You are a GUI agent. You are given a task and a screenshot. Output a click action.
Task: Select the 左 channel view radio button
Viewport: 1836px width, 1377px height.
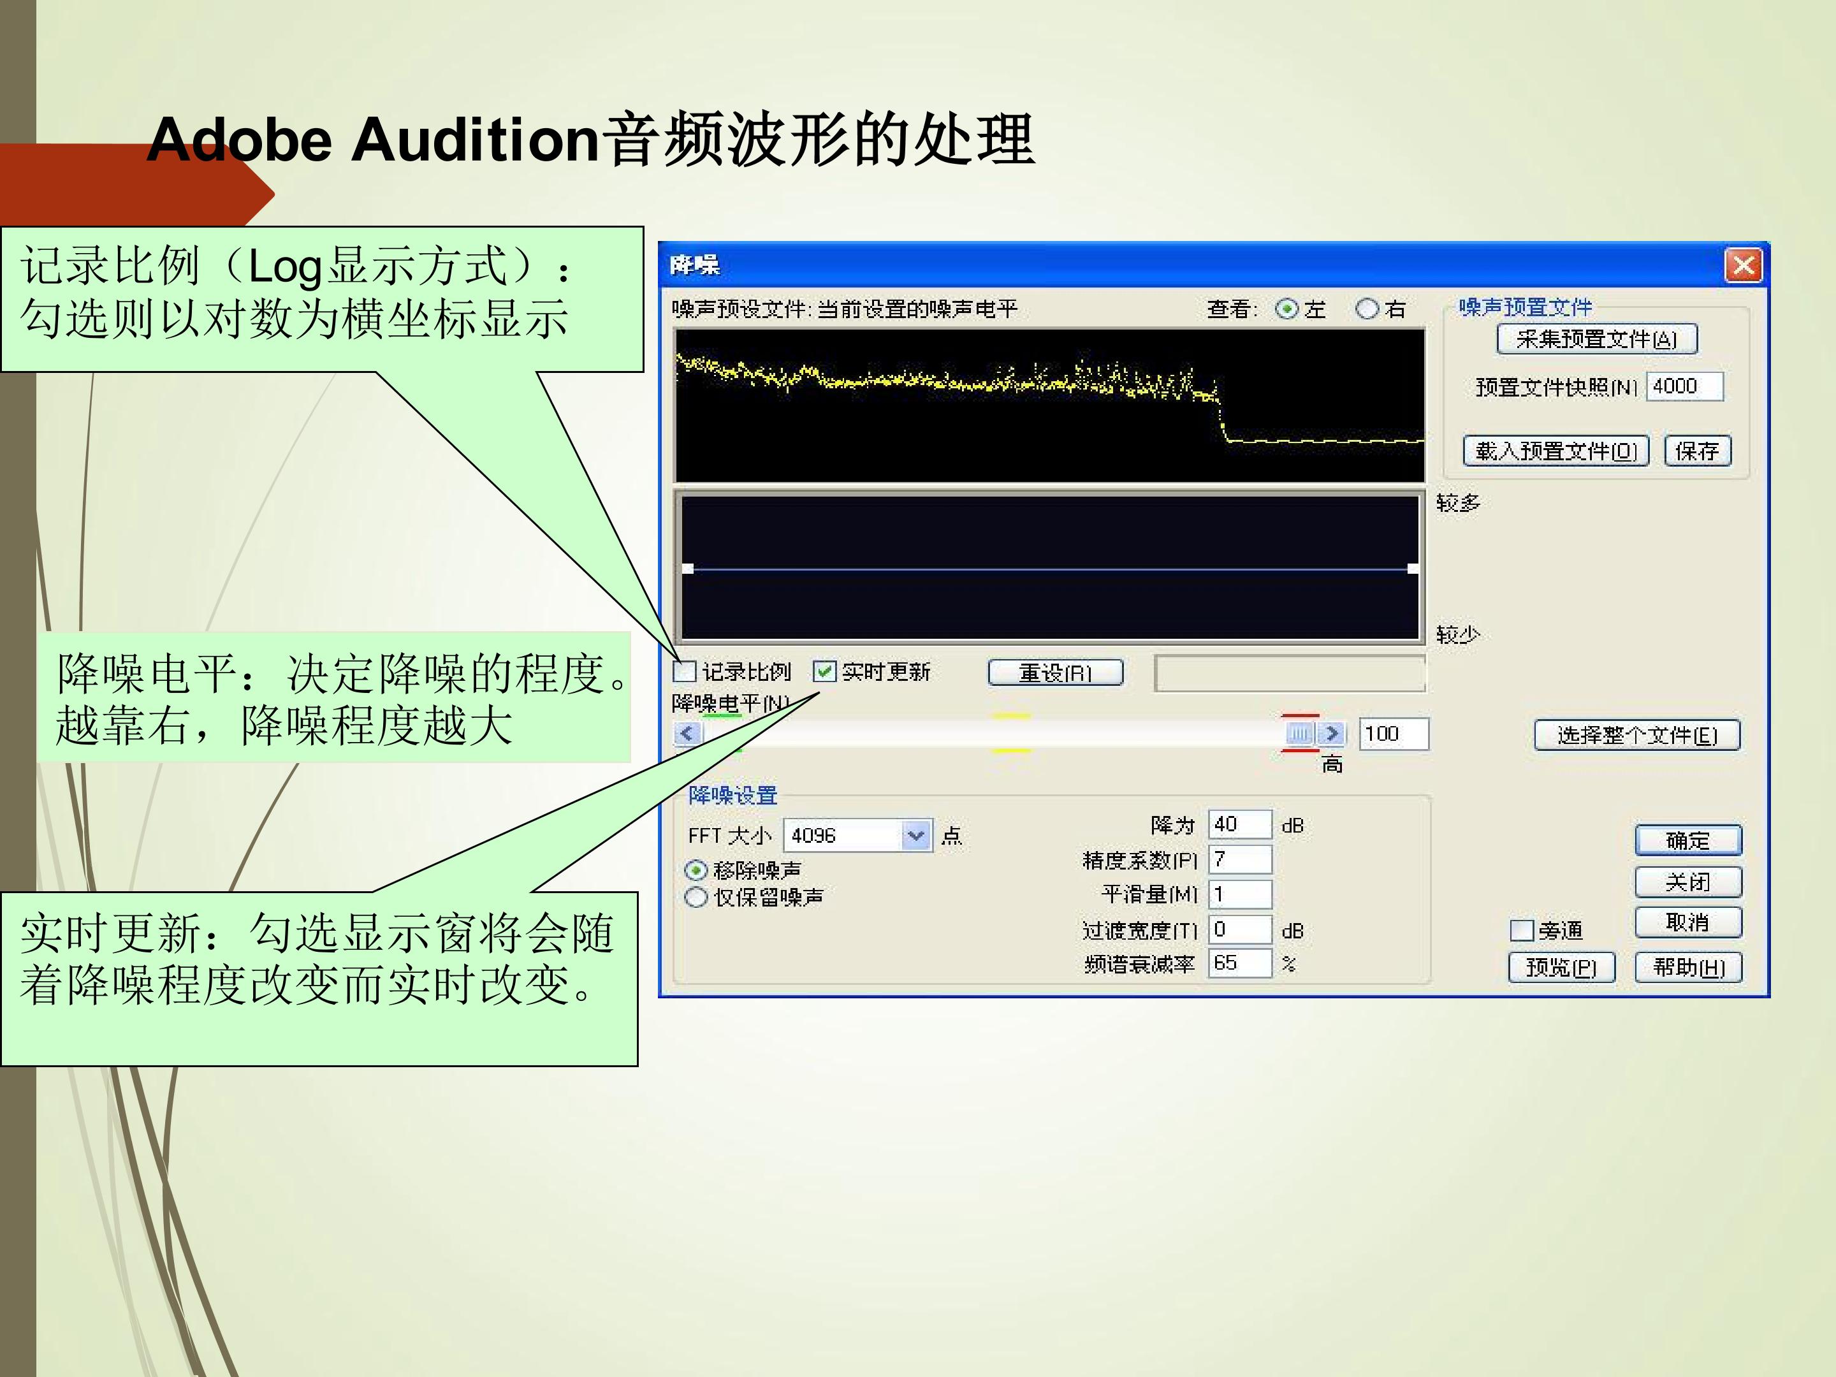pyautogui.click(x=1286, y=310)
